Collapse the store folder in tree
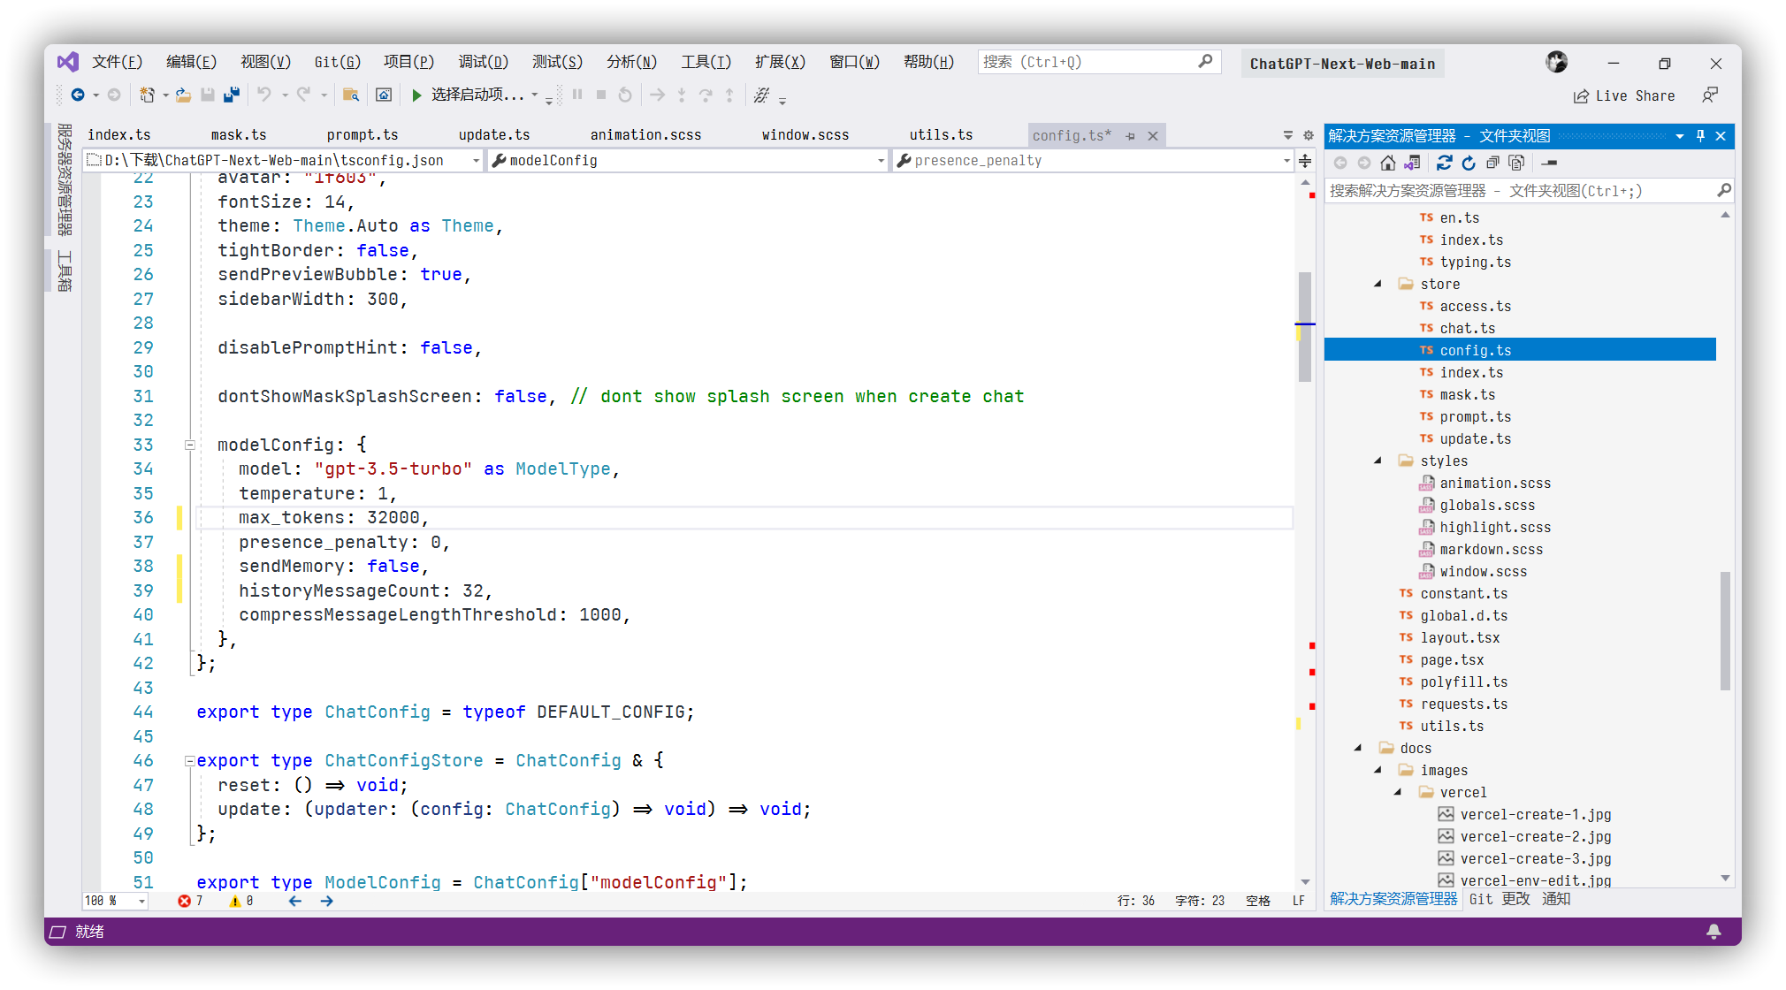 (x=1378, y=284)
